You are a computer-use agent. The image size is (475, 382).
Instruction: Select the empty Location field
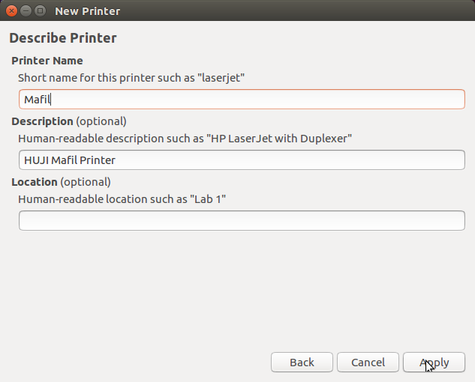click(242, 220)
